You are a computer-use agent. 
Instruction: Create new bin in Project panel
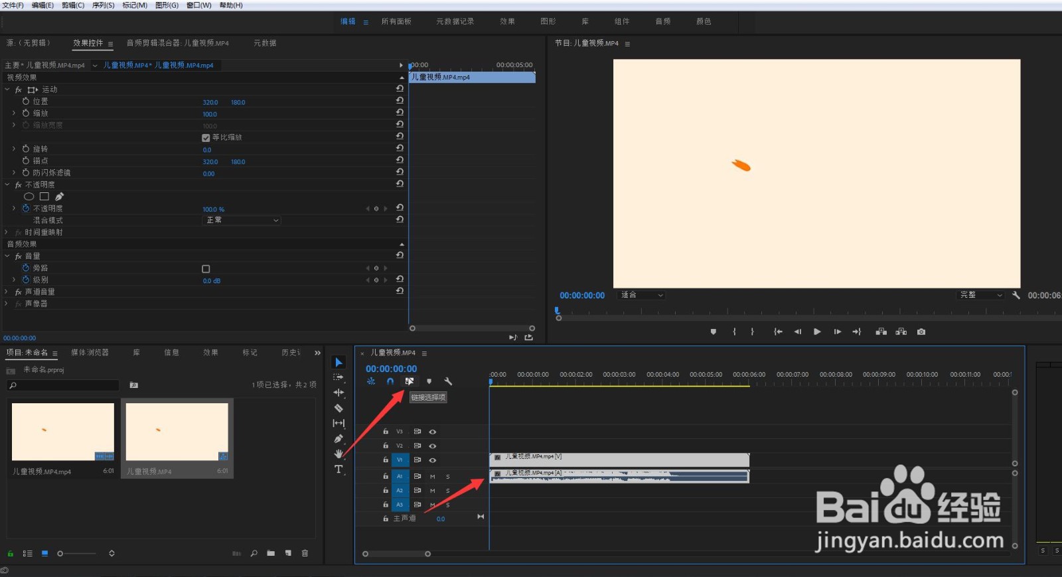271,553
